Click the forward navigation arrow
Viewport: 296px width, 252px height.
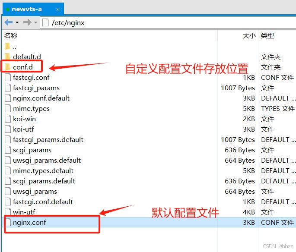[27, 22]
